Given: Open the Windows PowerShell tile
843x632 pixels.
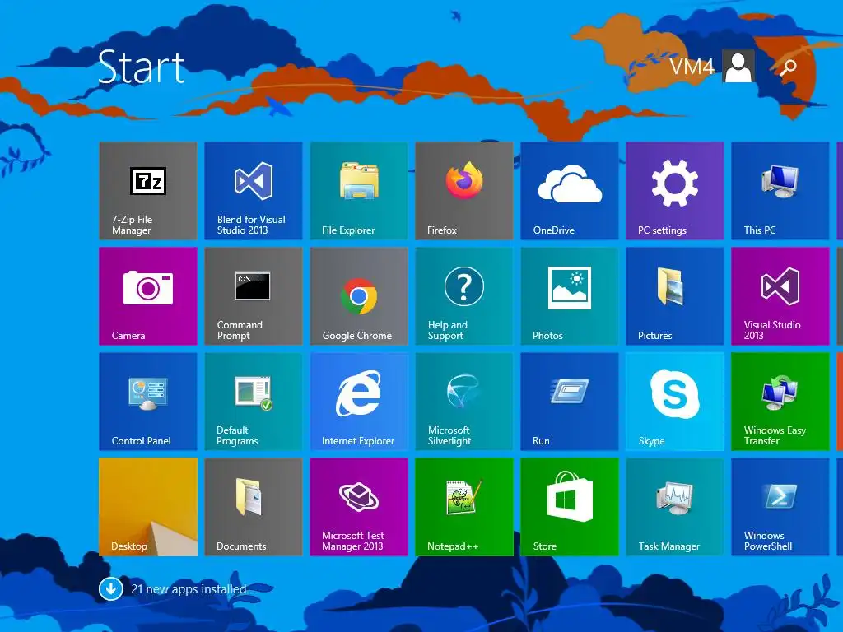Looking at the screenshot, I should tap(780, 507).
